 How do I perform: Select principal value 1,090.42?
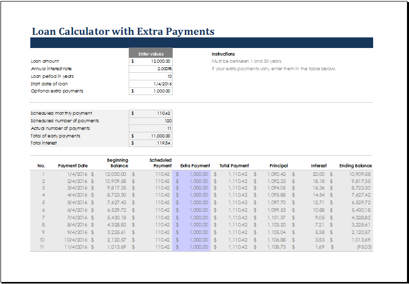pyautogui.click(x=277, y=174)
